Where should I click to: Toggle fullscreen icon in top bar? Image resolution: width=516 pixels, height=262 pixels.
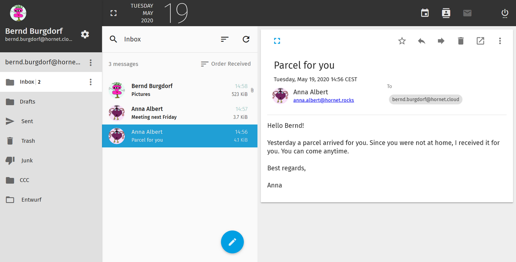pos(114,13)
